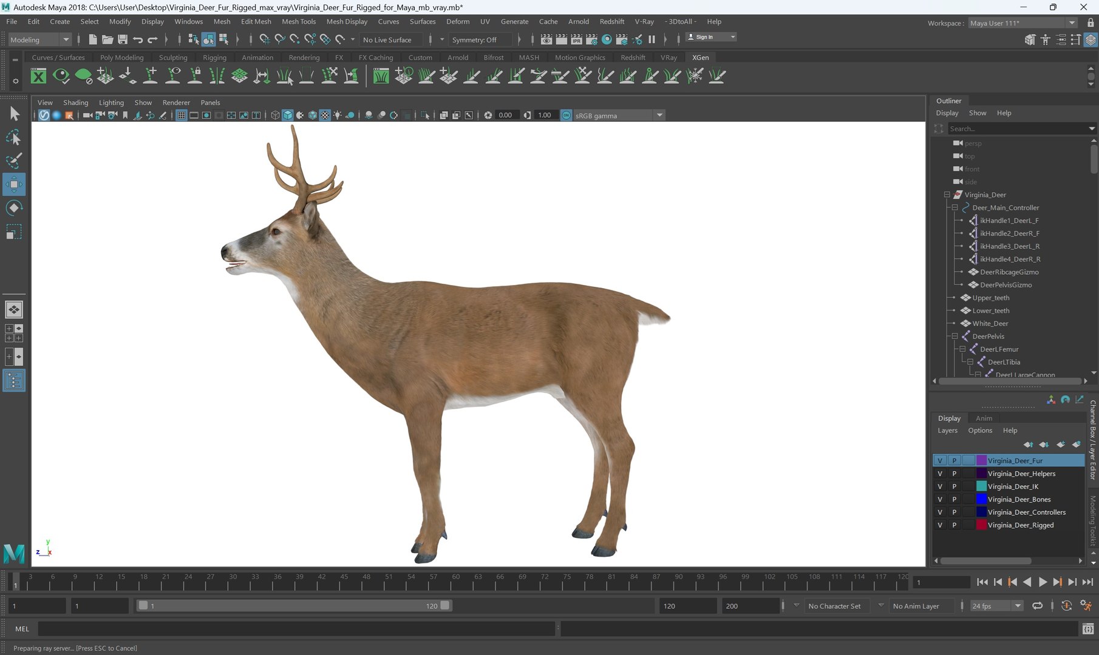Select the arrow Select tool
This screenshot has width=1099, height=655.
pos(14,114)
